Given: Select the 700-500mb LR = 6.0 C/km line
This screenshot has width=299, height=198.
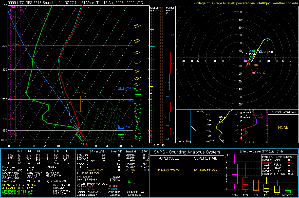Looking at the screenshot, I should pos(18,193).
